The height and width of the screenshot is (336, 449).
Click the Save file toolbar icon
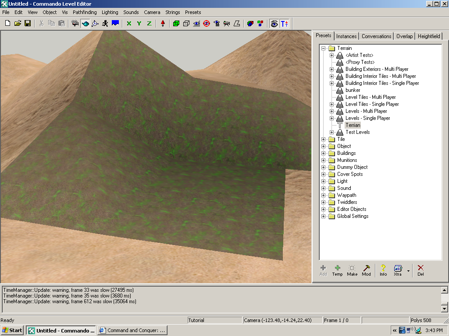pos(27,23)
